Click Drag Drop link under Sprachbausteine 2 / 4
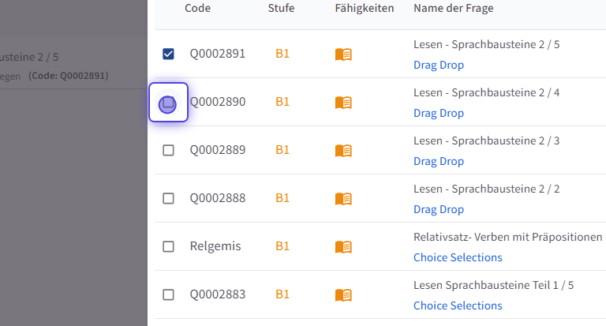The height and width of the screenshot is (326, 606). pos(439,113)
